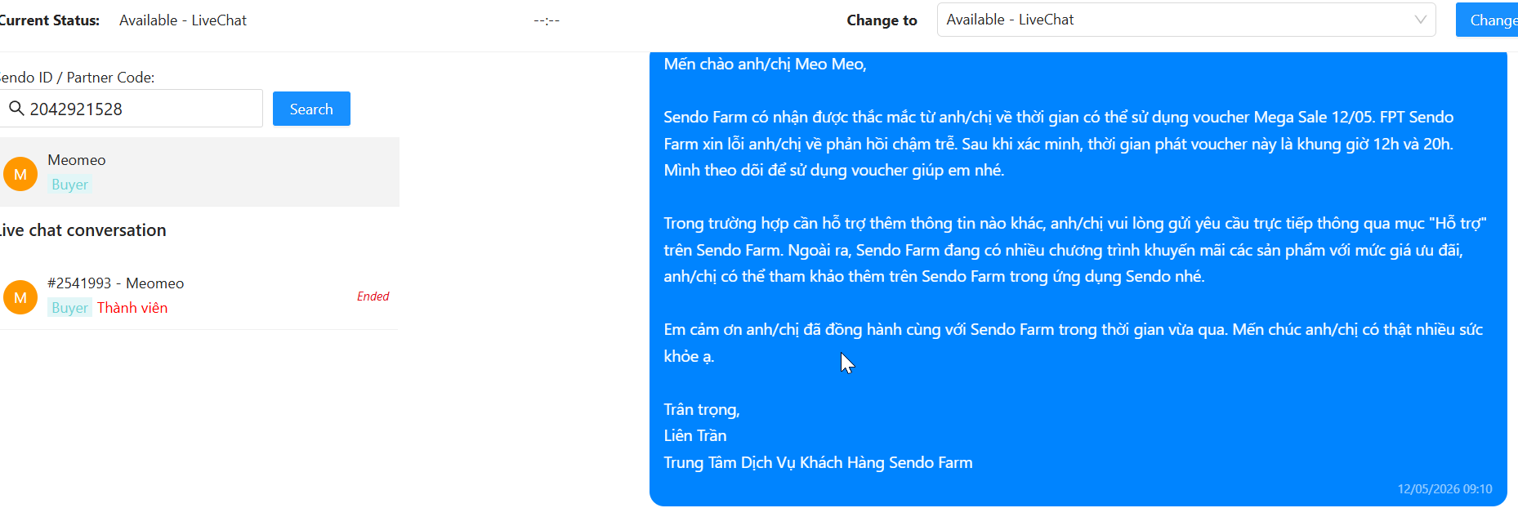The height and width of the screenshot is (508, 1518).
Task: Focus the Sendo ID input with 2042921528
Action: (x=131, y=109)
